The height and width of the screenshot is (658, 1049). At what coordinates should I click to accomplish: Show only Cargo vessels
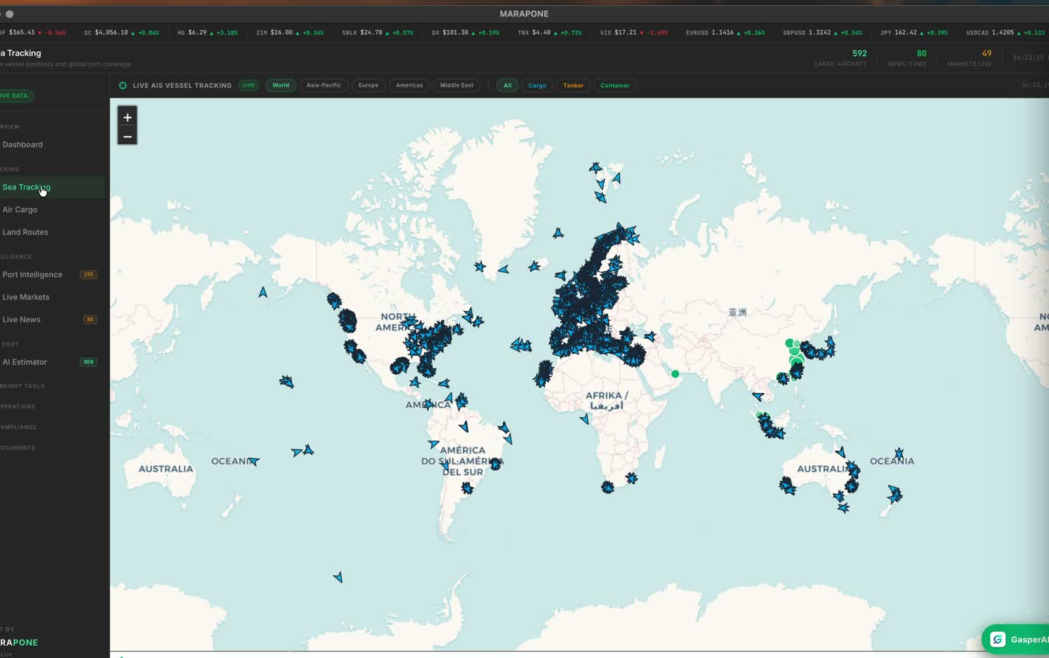537,85
